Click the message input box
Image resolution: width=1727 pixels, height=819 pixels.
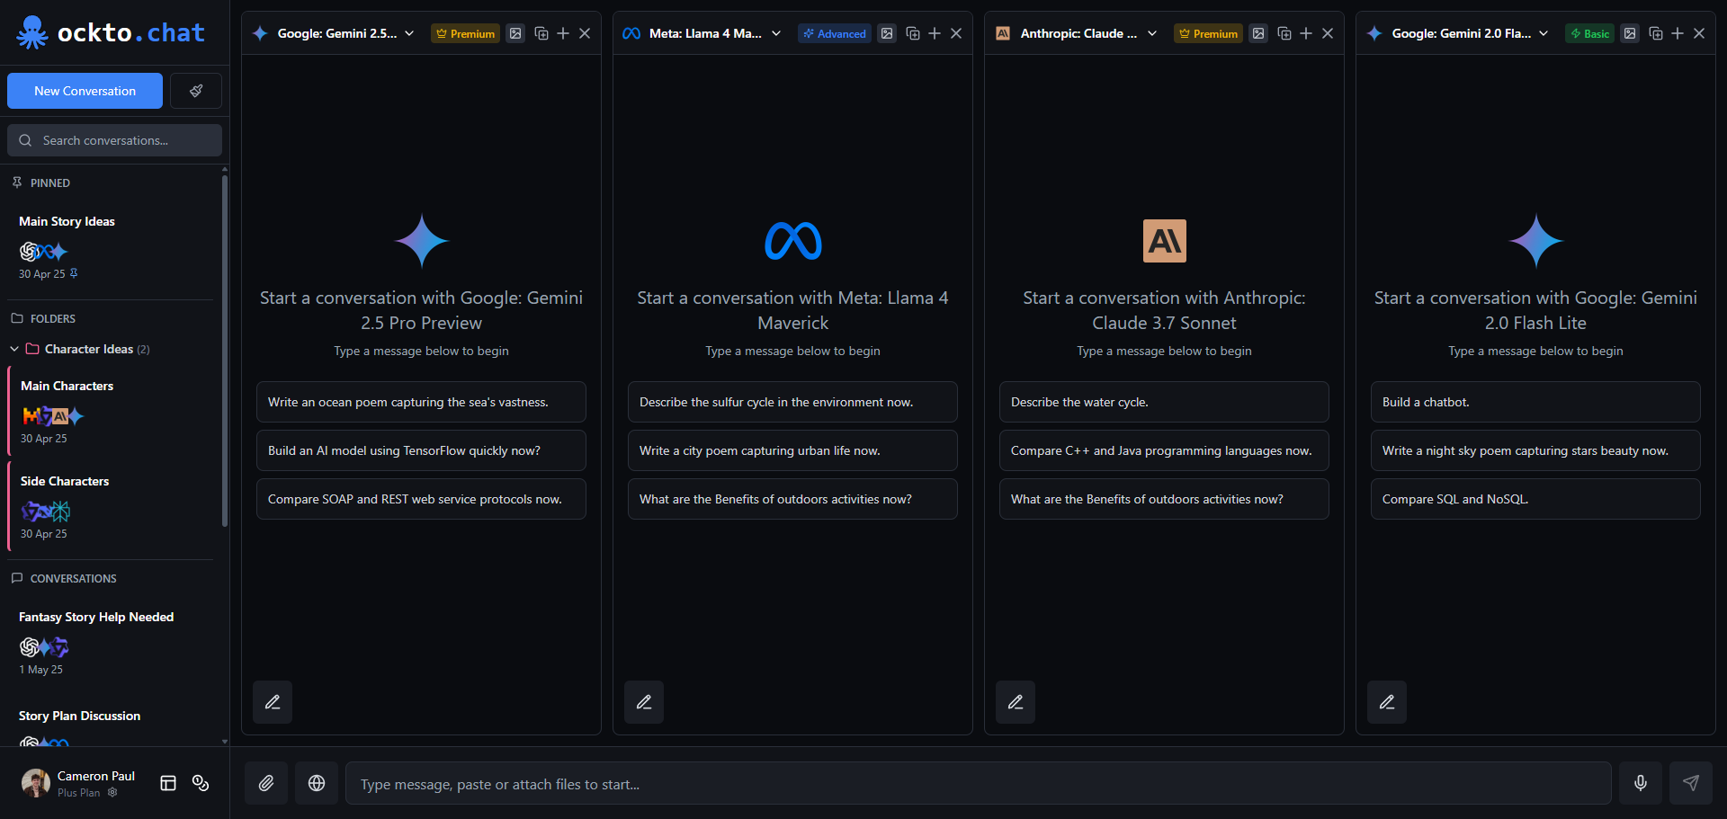[x=978, y=783]
